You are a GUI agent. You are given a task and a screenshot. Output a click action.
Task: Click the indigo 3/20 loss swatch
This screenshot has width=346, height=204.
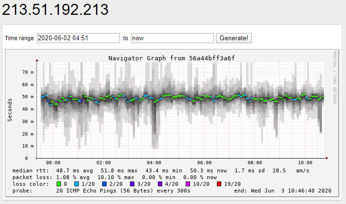point(132,184)
